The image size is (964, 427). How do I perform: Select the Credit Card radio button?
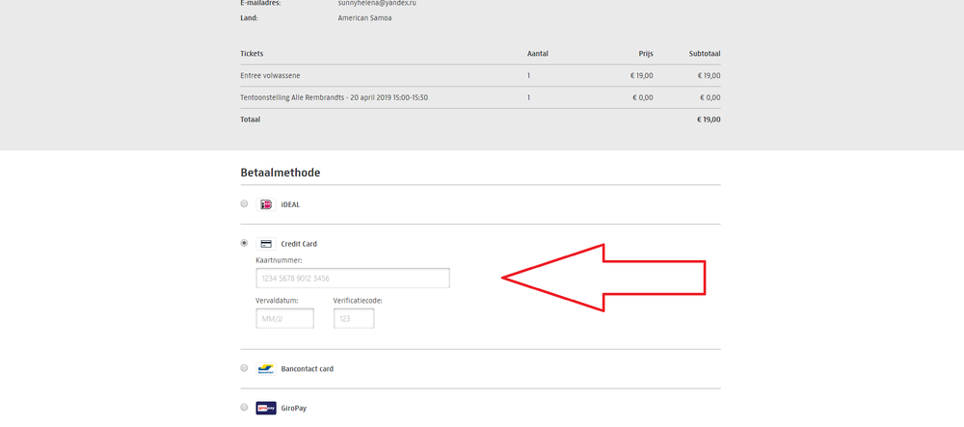click(244, 243)
